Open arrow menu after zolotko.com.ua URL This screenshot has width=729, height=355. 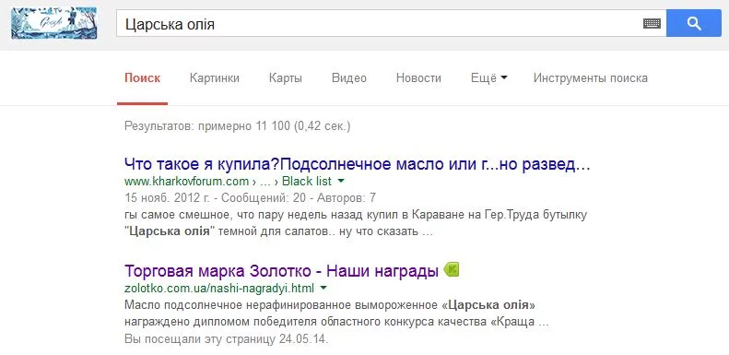(323, 288)
